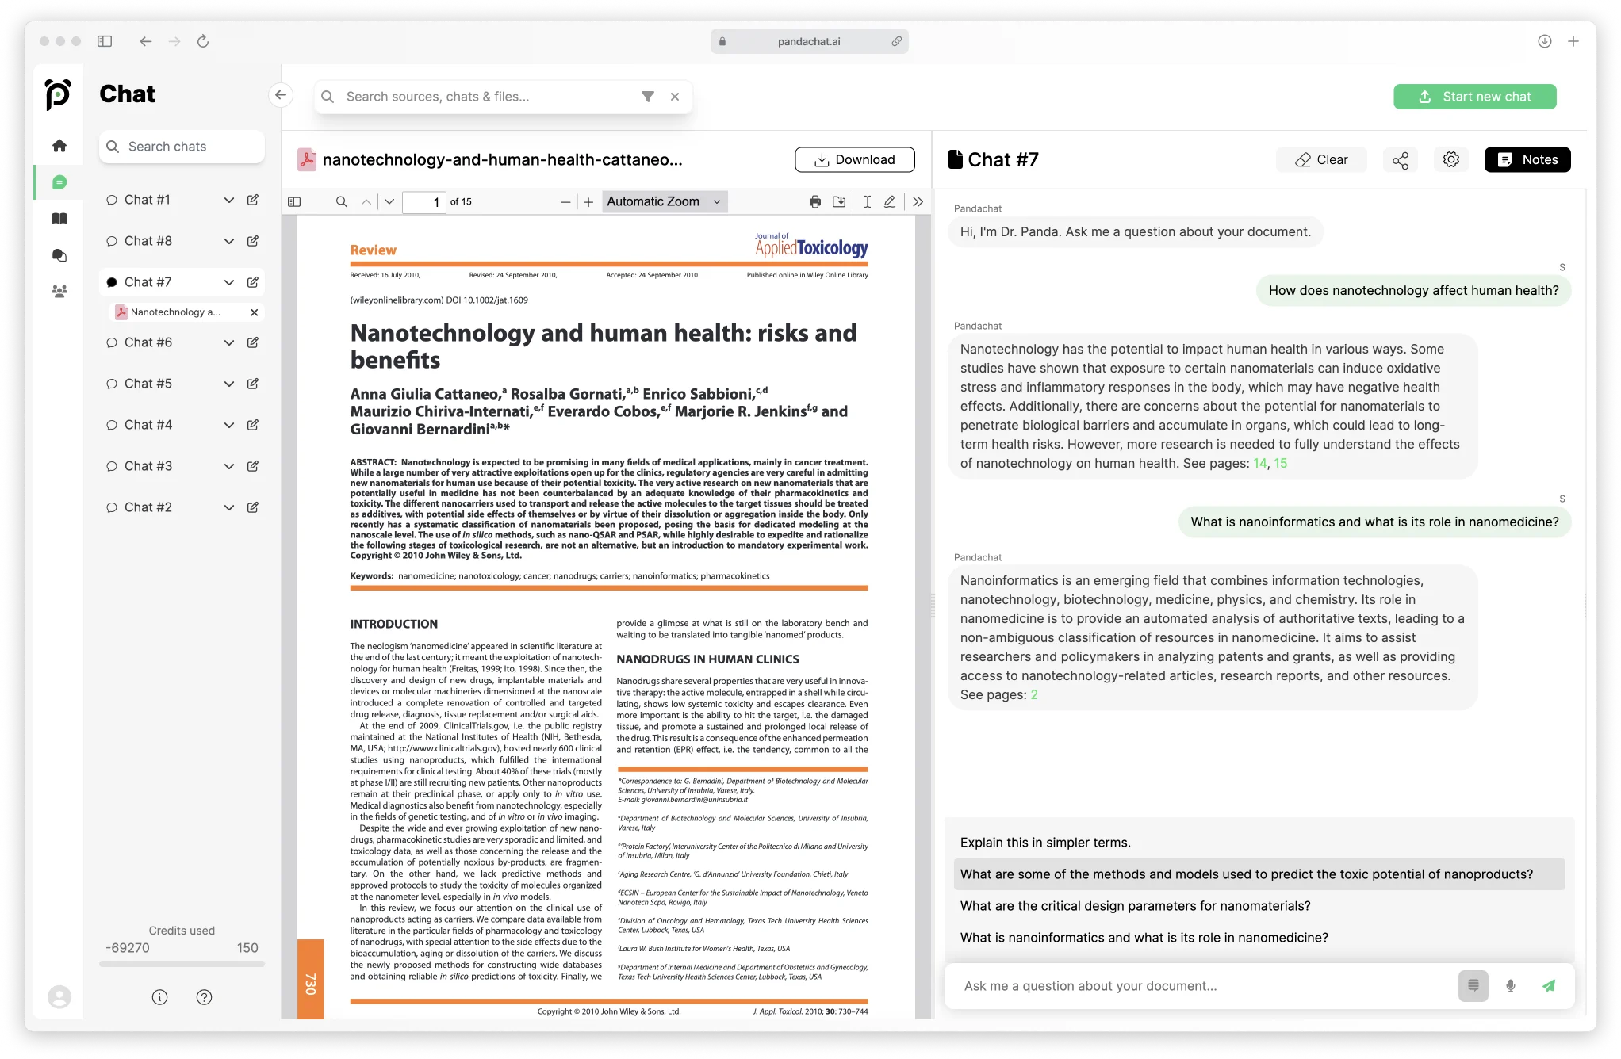The height and width of the screenshot is (1059, 1621).
Task: Zoom in the PDF
Action: point(588,202)
